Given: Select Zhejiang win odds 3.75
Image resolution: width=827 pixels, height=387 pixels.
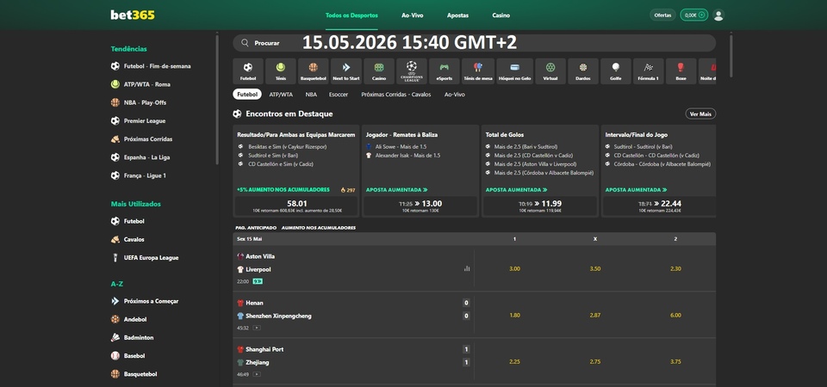Looking at the screenshot, I should click(x=675, y=362).
